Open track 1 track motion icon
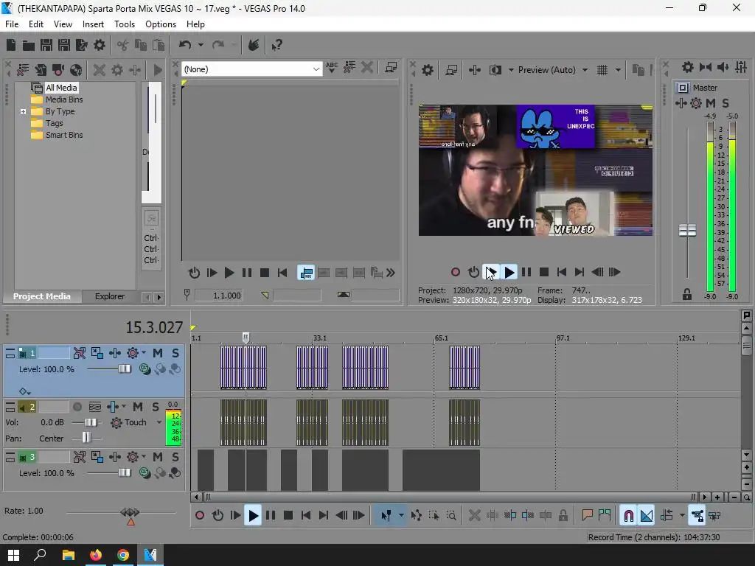The width and height of the screenshot is (755, 566). point(97,353)
